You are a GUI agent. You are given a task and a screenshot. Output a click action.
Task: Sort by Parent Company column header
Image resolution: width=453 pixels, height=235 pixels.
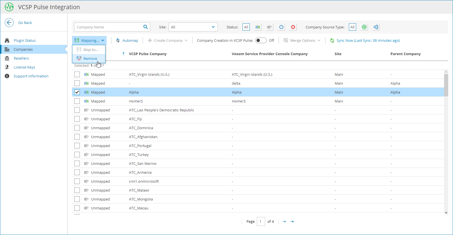pyautogui.click(x=406, y=54)
